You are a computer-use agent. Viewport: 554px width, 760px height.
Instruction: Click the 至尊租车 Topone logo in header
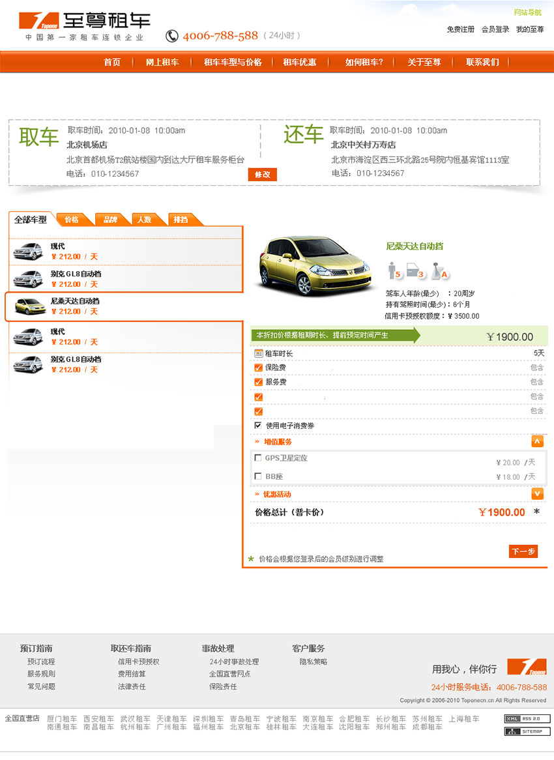pos(84,26)
